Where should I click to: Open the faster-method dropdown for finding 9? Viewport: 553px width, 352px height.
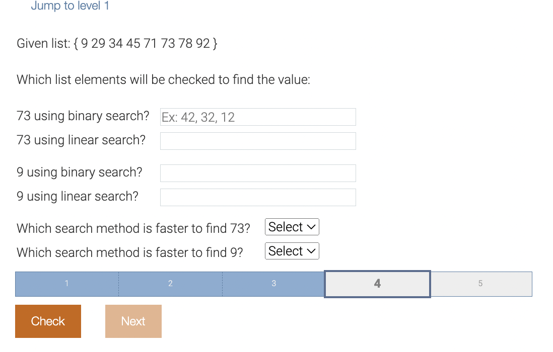coord(292,251)
